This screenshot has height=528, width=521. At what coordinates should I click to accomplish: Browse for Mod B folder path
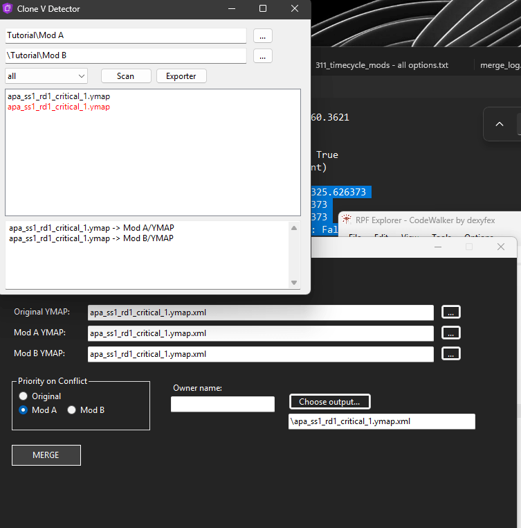click(x=262, y=55)
